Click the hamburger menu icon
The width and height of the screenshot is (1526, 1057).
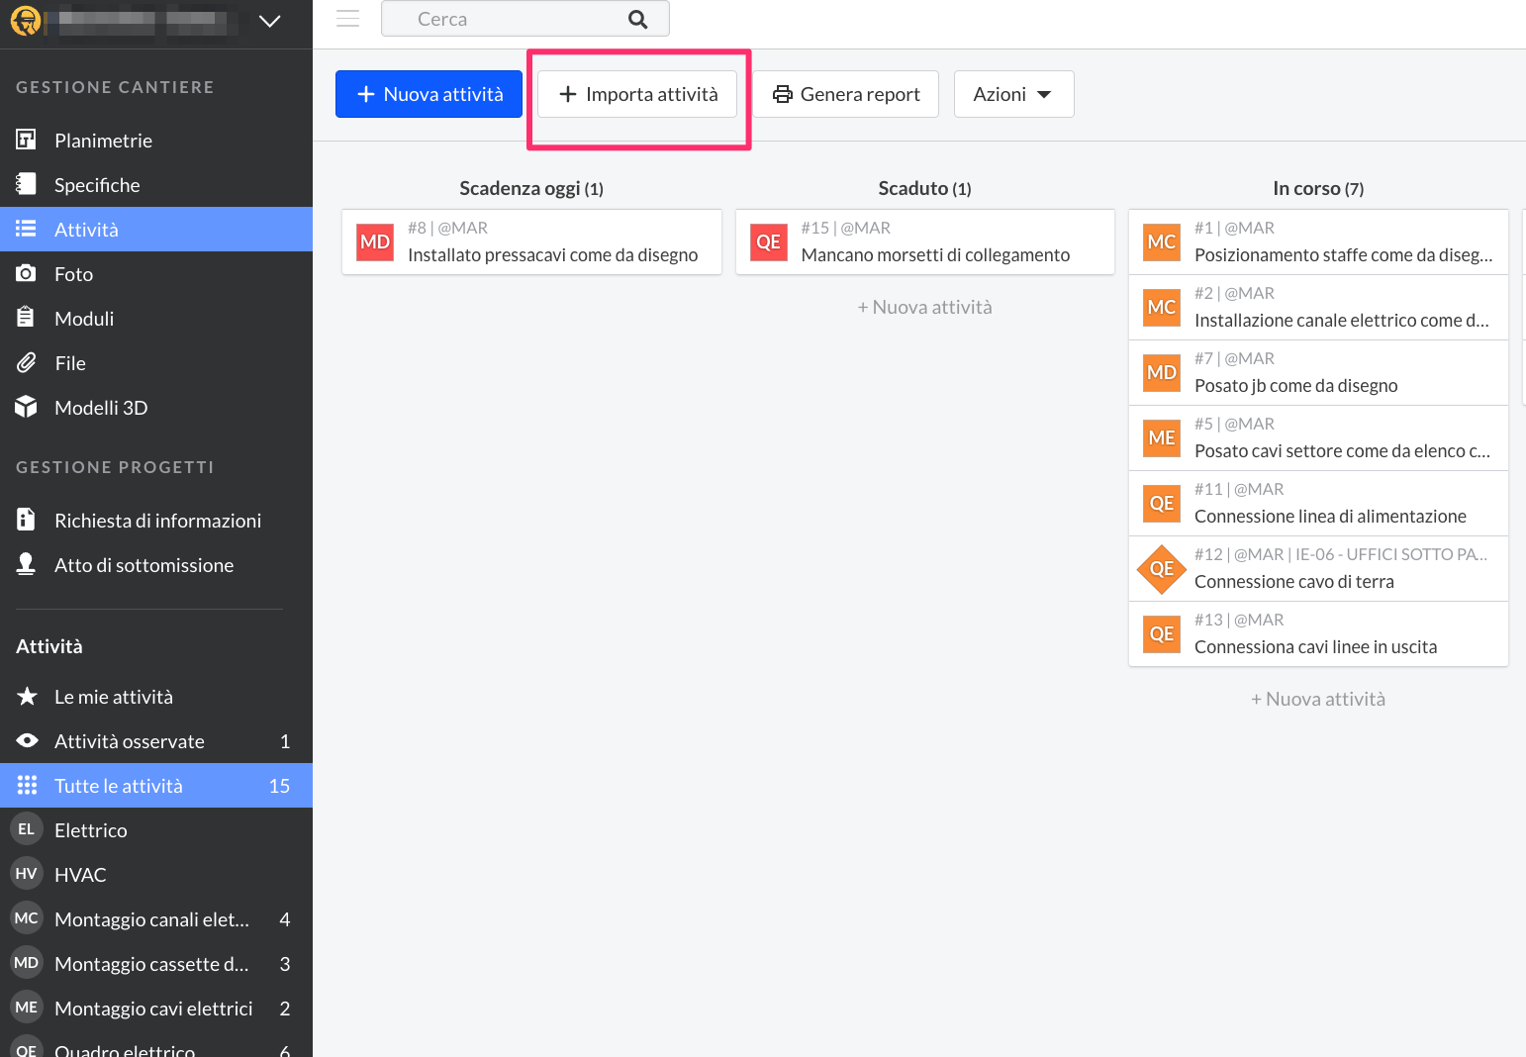point(347,19)
